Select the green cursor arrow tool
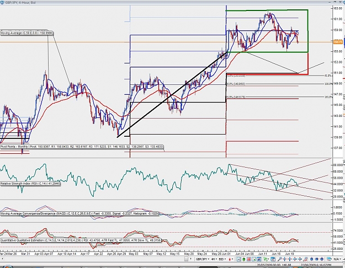Image resolution: width=345 pixels, height=268 pixels. click(x=266, y=259)
